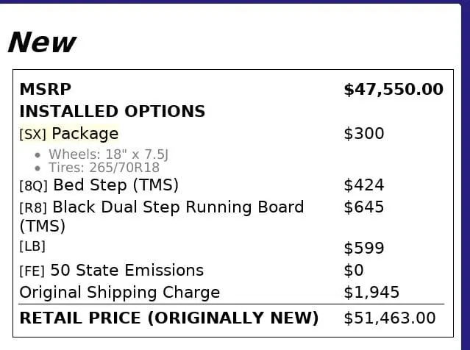Click the [LB] option code

click(x=32, y=246)
